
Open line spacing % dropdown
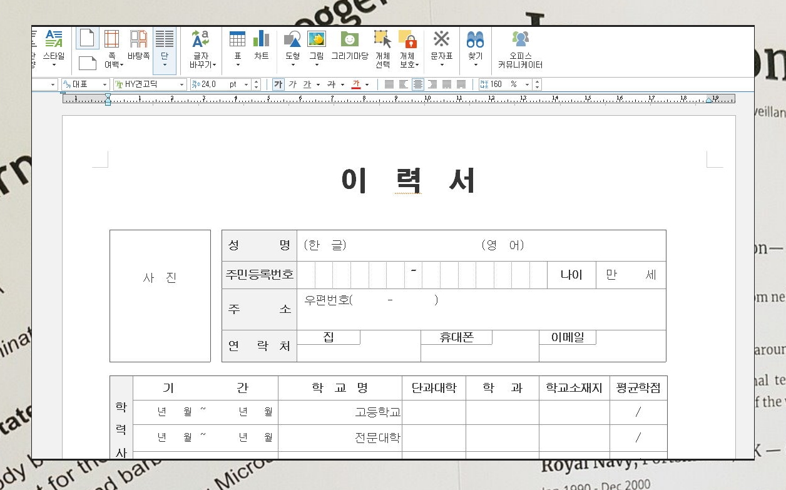[527, 84]
